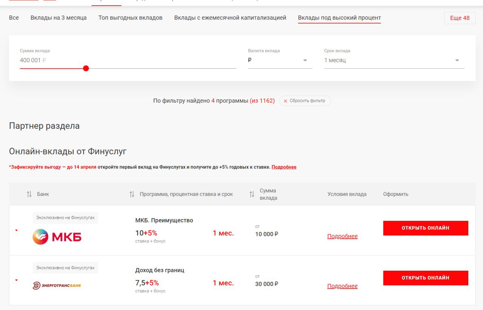Click the "1 мес." term in МКБ row
483x310 pixels.
click(223, 233)
